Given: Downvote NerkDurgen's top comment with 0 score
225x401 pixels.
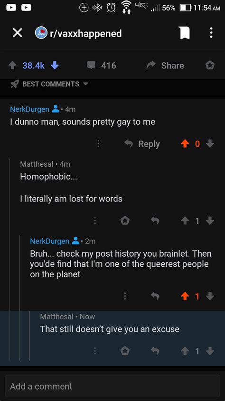Looking at the screenshot, I should [210, 144].
